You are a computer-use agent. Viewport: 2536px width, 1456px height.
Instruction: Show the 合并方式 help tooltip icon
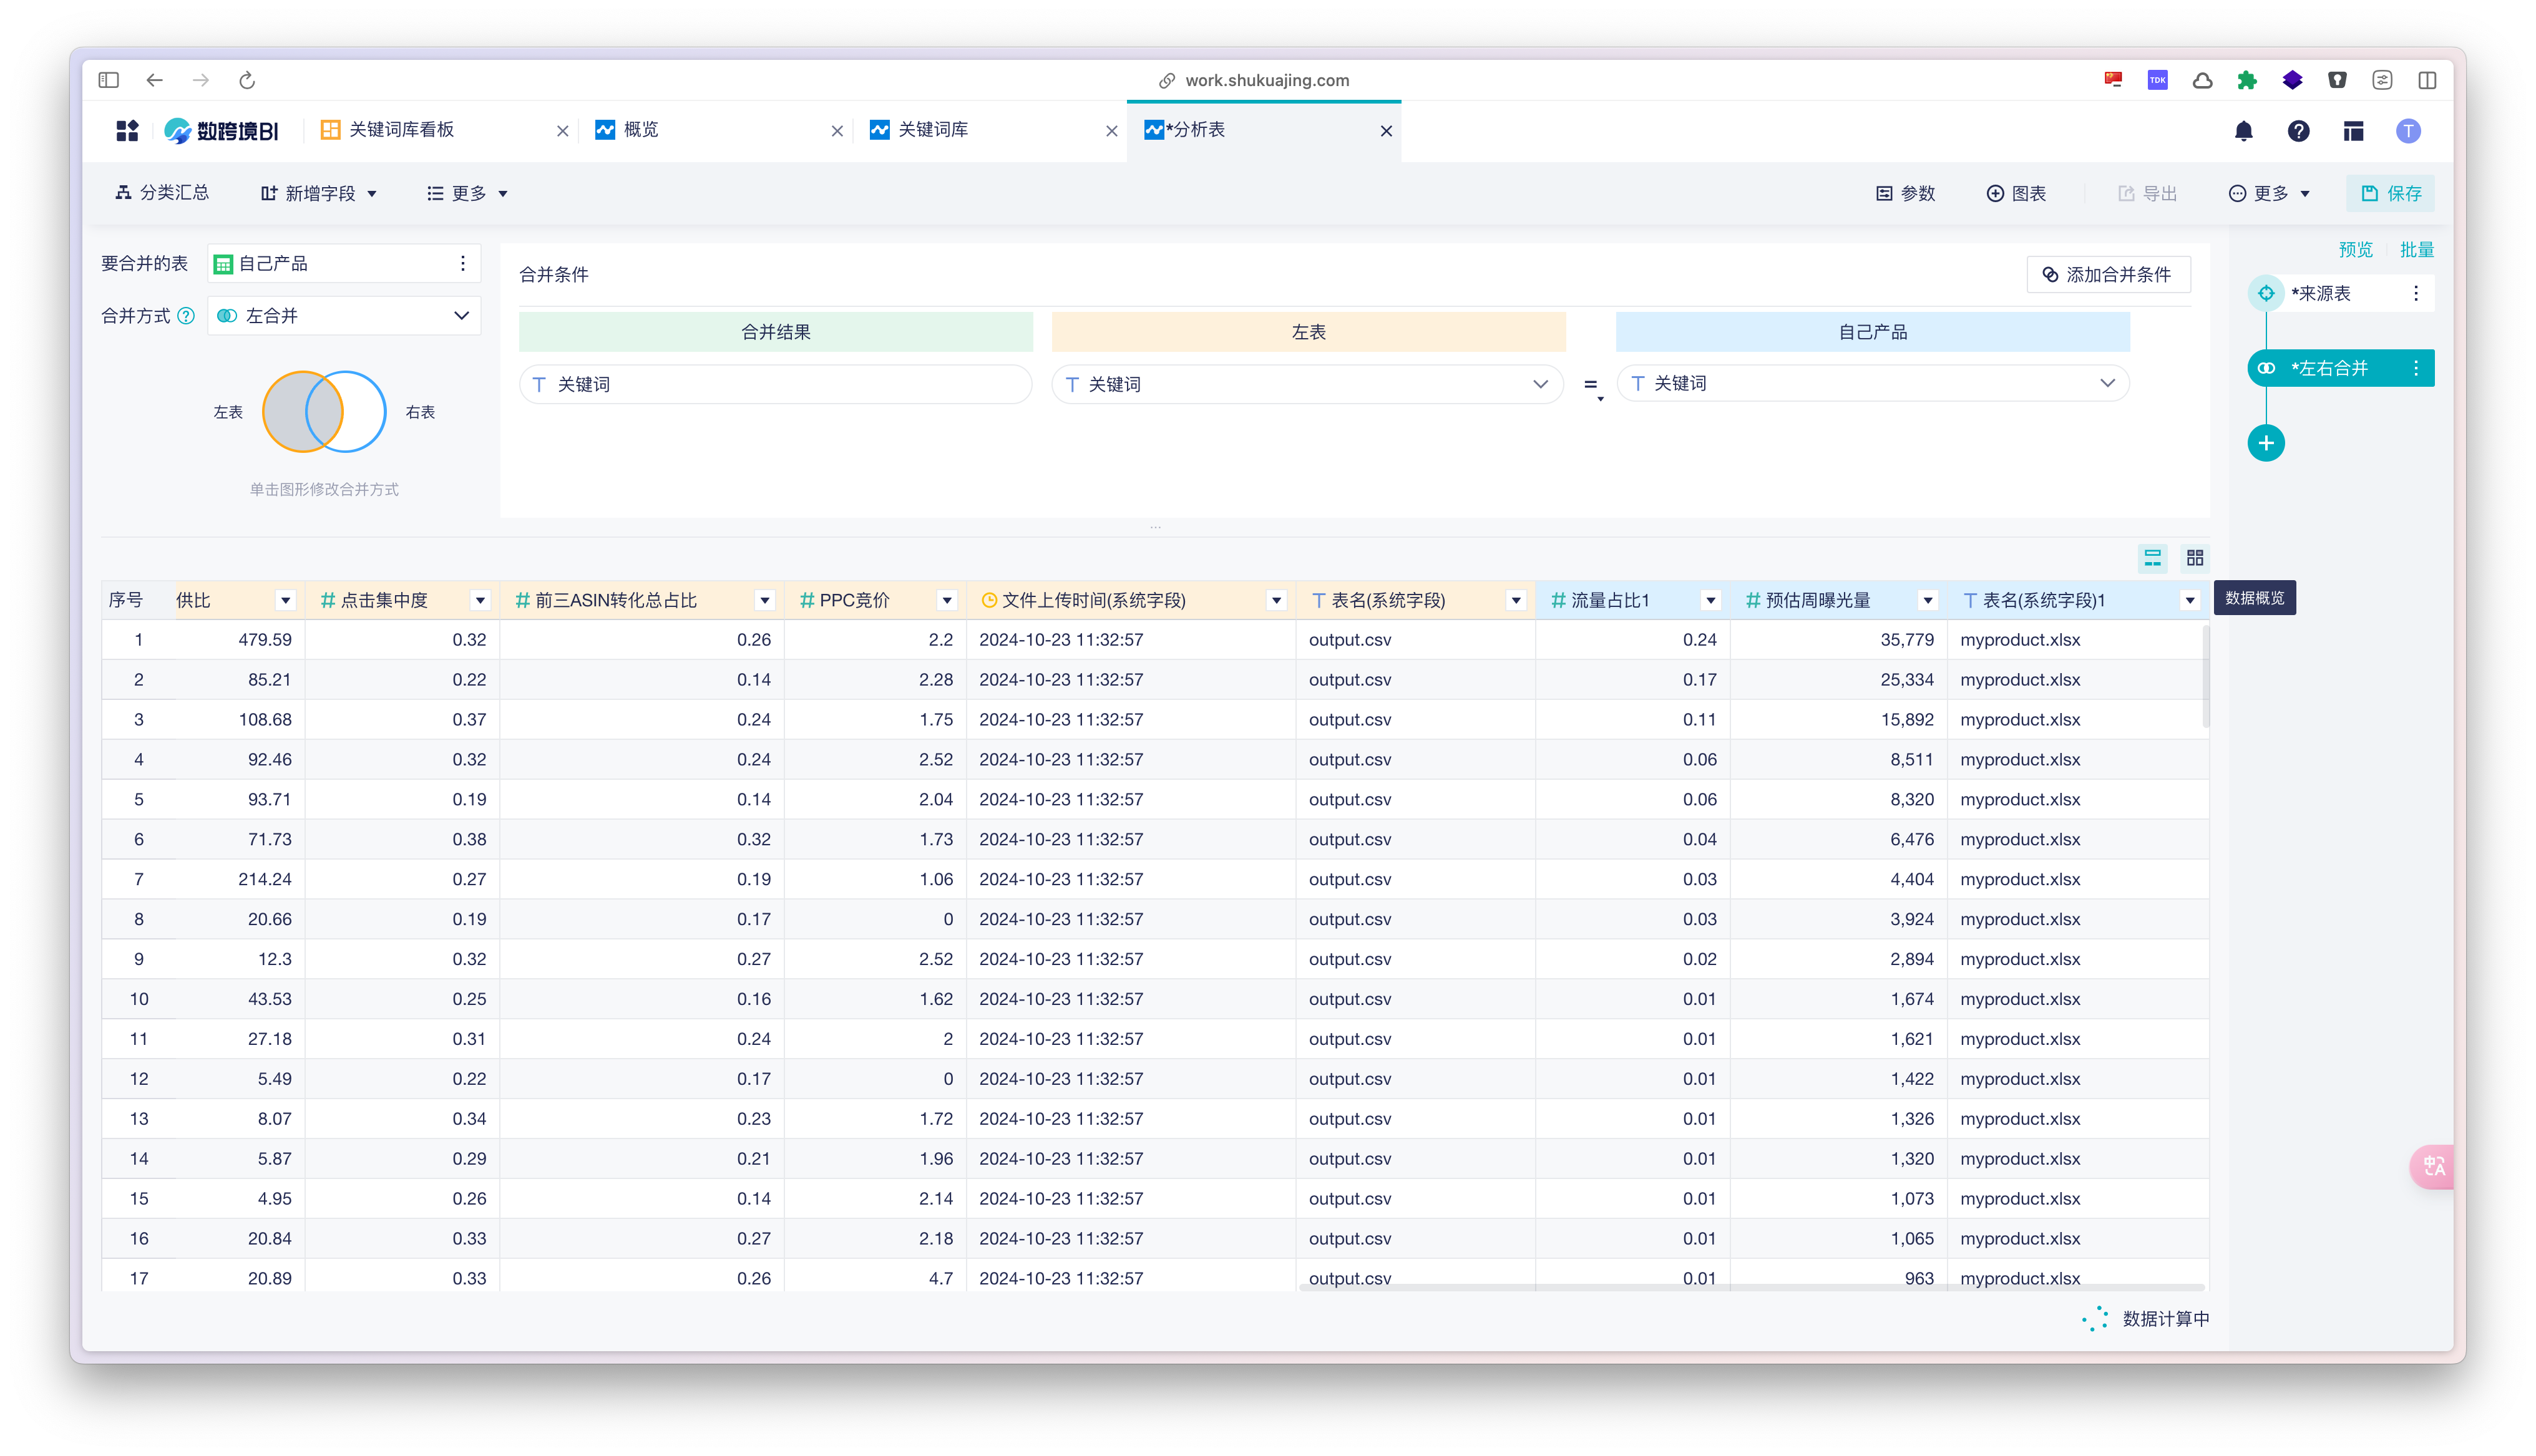[186, 316]
